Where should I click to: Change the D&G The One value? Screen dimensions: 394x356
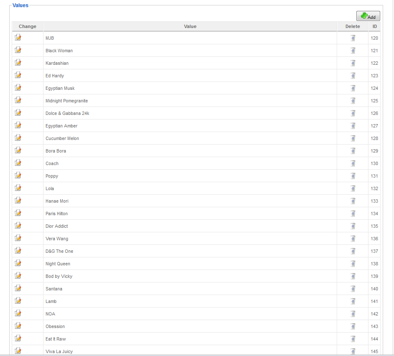[x=18, y=251]
